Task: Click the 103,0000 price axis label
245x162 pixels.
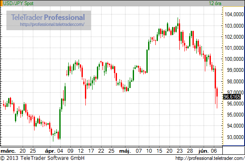Action: tap(234, 26)
